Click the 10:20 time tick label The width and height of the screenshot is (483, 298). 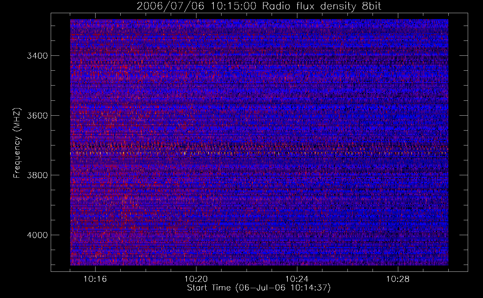(196, 279)
